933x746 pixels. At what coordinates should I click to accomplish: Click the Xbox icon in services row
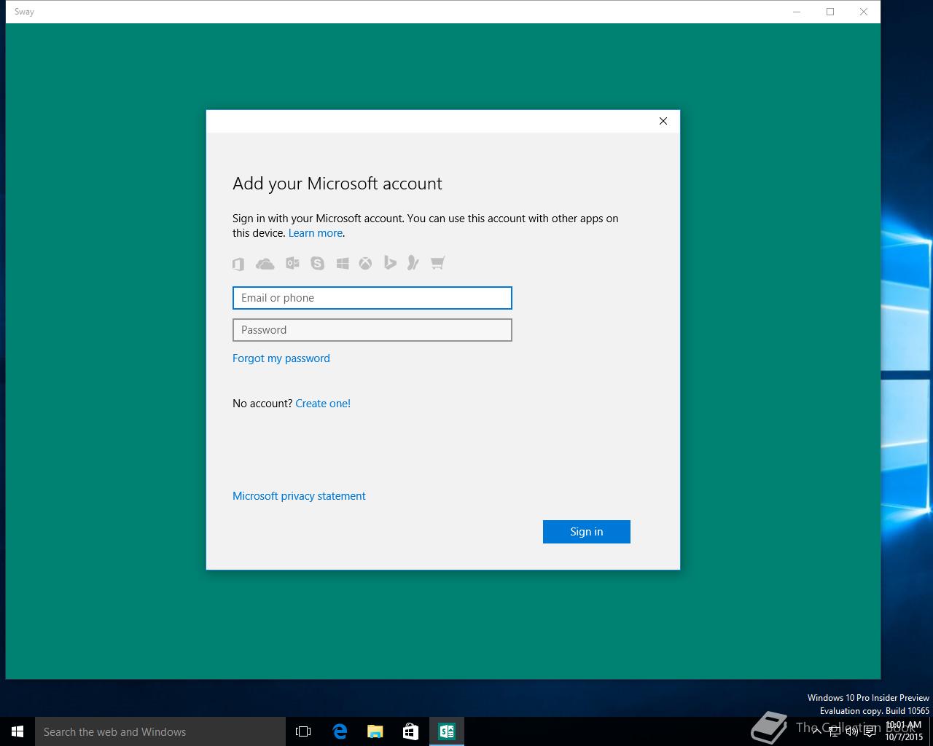tap(365, 263)
